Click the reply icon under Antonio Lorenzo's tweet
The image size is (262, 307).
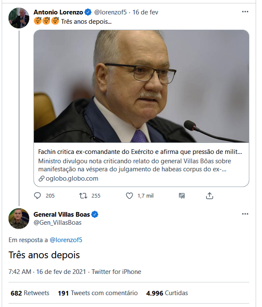[38, 195]
